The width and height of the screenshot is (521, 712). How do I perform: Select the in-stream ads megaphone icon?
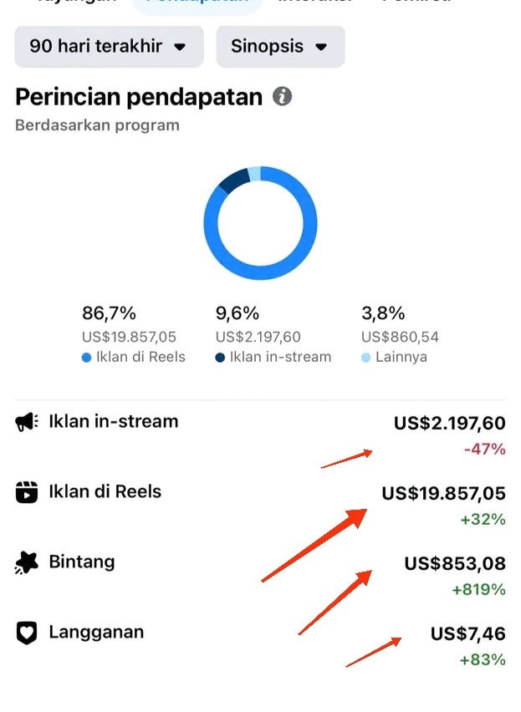25,422
